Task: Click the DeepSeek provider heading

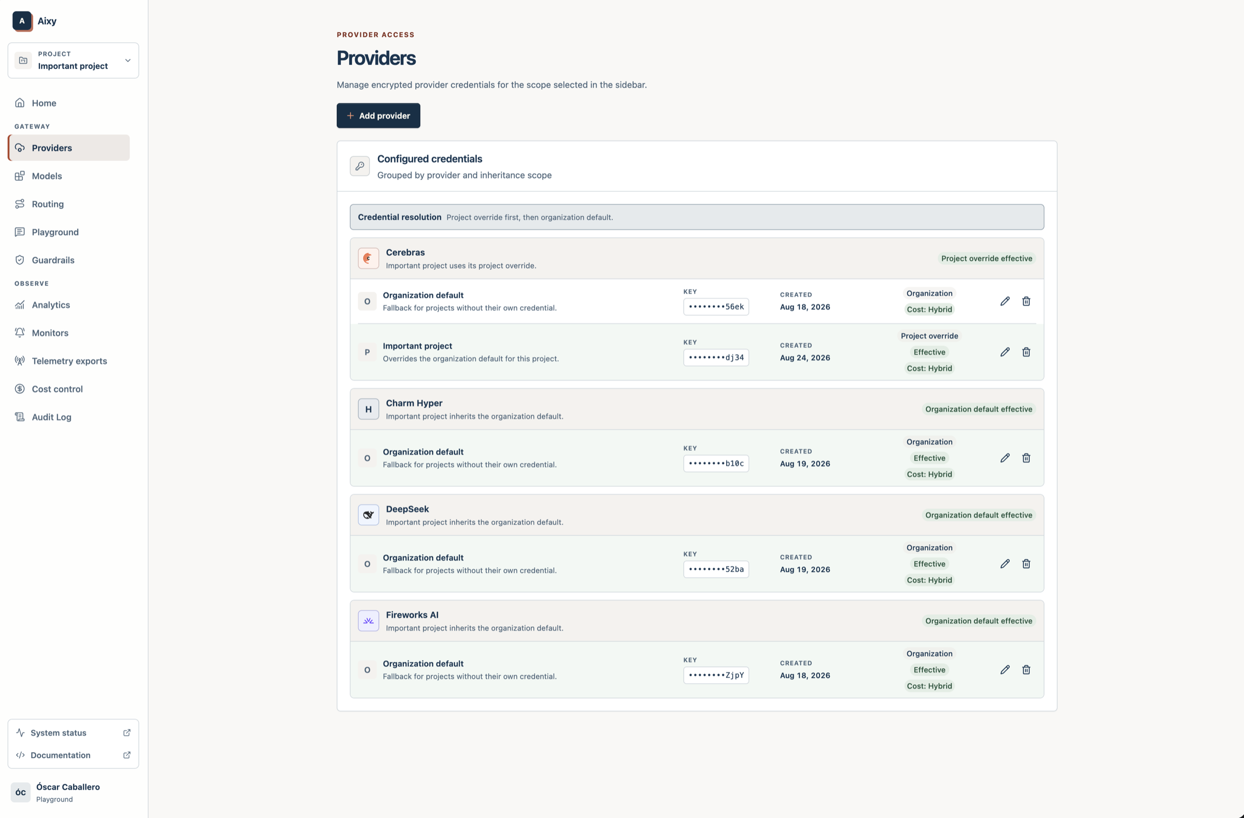Action: click(x=407, y=509)
